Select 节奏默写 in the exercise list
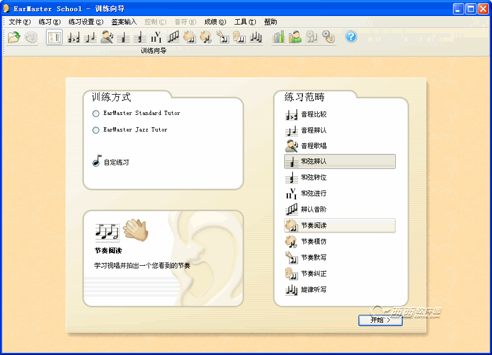This screenshot has width=492, height=355. pyautogui.click(x=340, y=258)
